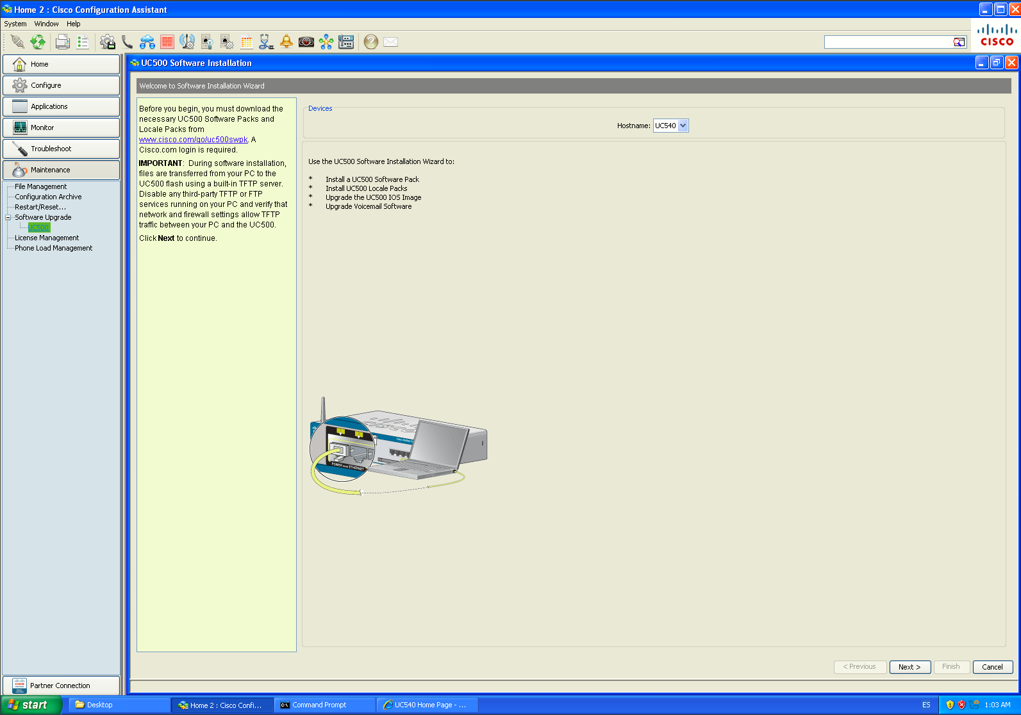Screen dimensions: 1021x715
Task: Click the ES language indicator in taskbar
Action: point(926,705)
